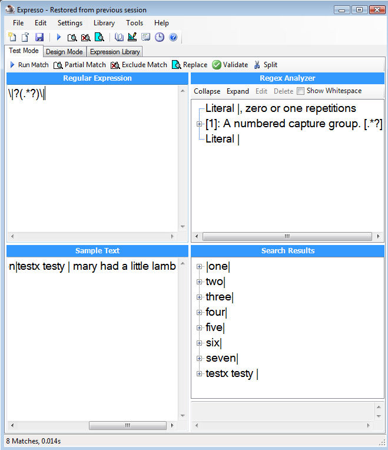
Task: Click the grayed Edit in Regex Analyzer
Action: coord(261,91)
